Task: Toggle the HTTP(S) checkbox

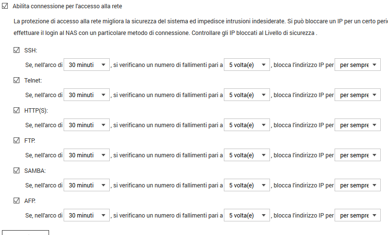Action: tap(17, 110)
